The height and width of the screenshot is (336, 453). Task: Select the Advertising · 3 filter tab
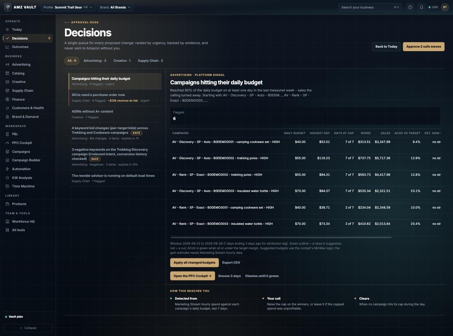coord(95,61)
